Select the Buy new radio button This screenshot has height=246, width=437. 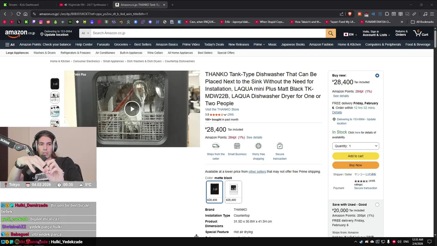click(x=377, y=76)
